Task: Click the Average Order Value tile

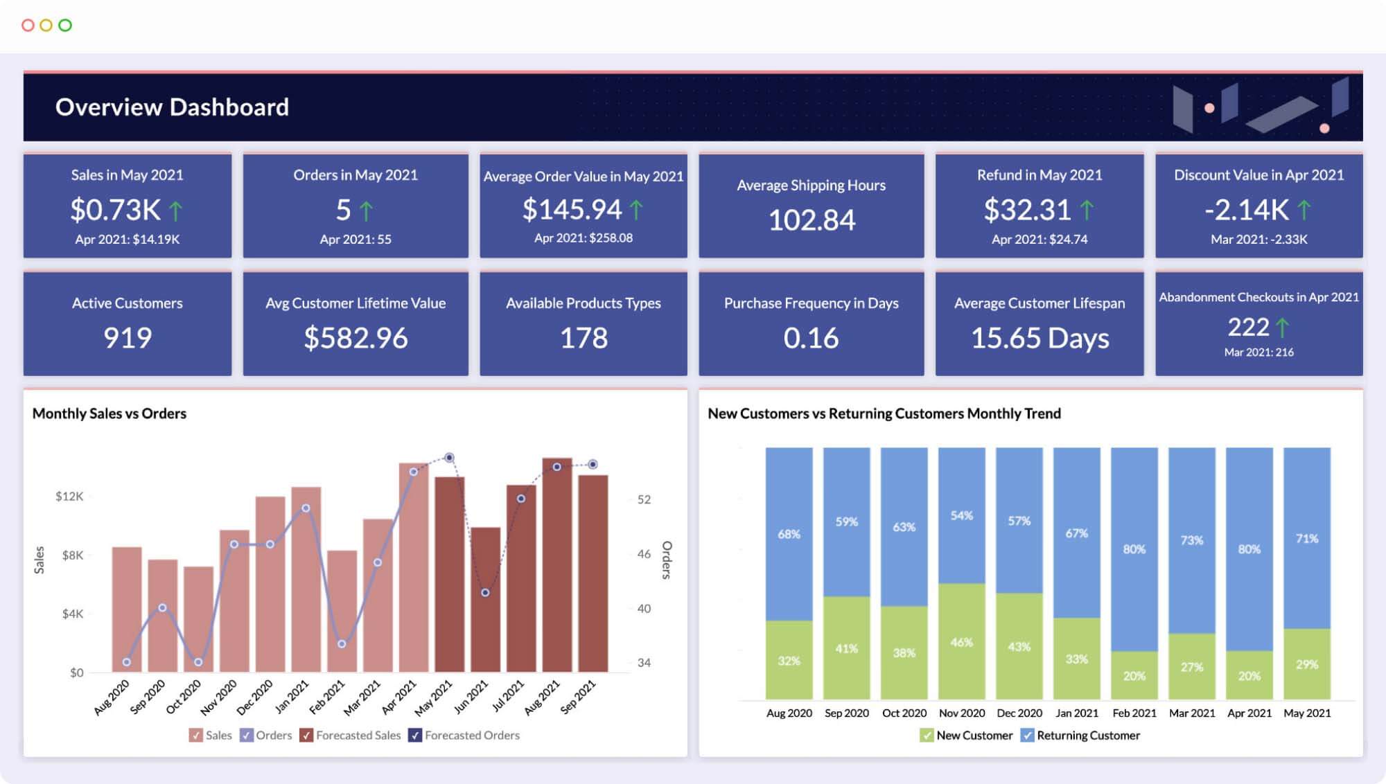Action: click(x=581, y=206)
